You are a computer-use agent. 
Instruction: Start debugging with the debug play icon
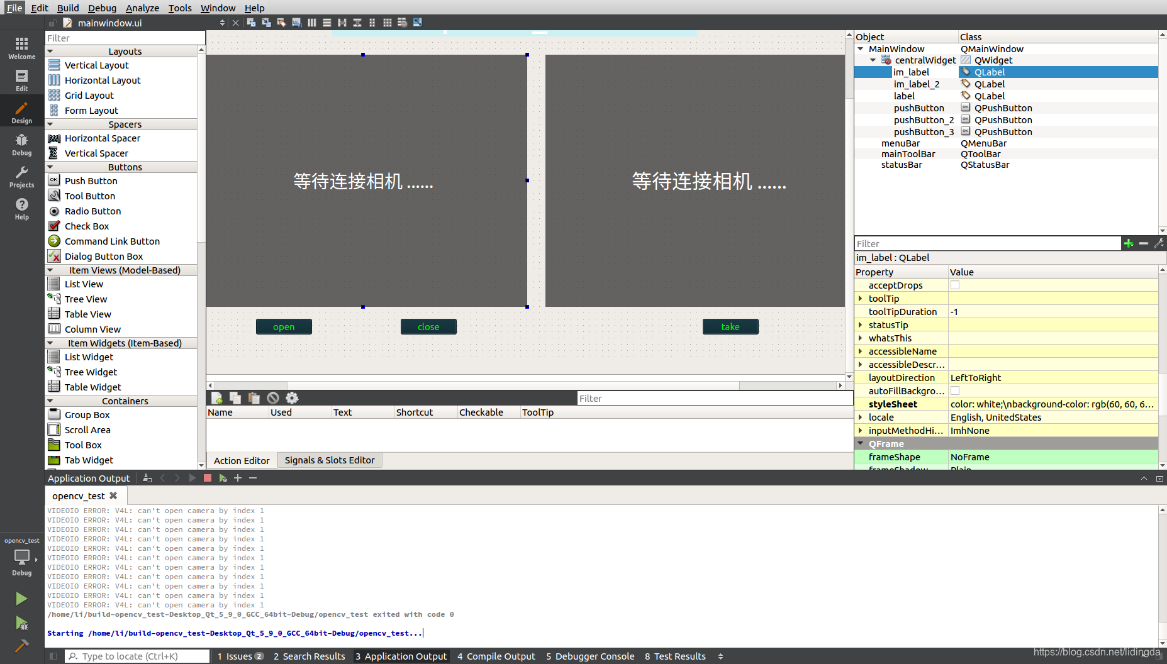[21, 623]
